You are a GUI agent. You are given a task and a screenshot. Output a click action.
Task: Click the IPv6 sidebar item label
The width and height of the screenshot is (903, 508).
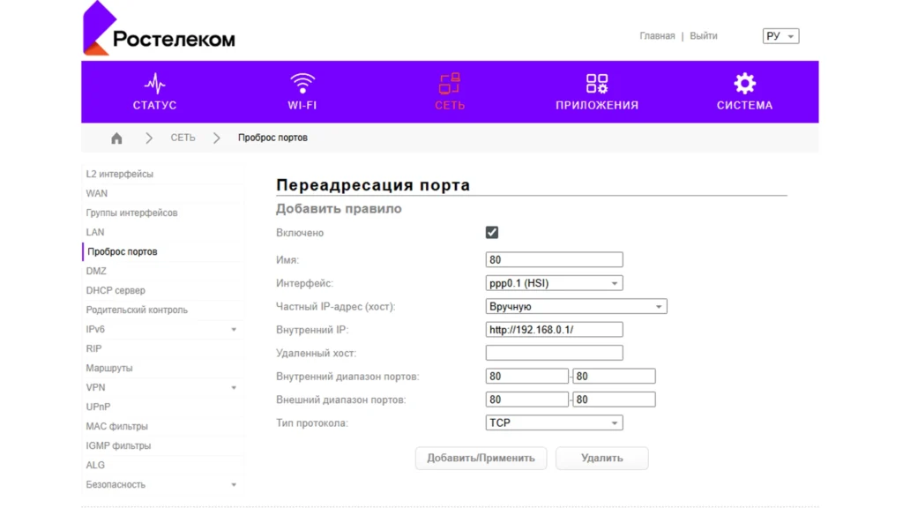[95, 330]
